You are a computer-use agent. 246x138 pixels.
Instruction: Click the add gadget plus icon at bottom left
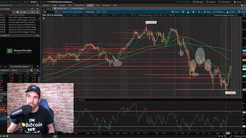4,136
